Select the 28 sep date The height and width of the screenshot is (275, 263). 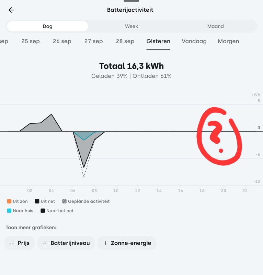click(x=125, y=41)
